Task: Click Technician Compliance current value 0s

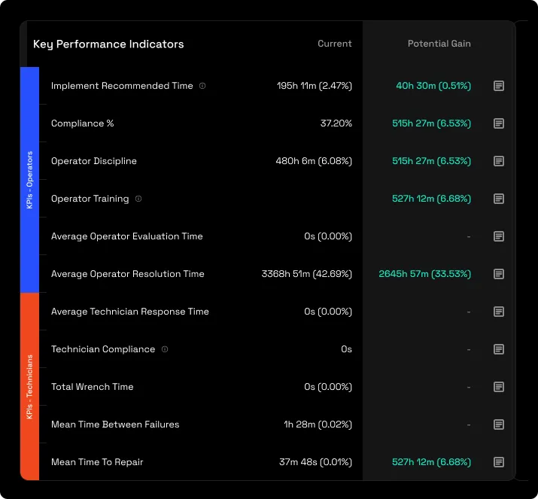Action: tap(346, 349)
